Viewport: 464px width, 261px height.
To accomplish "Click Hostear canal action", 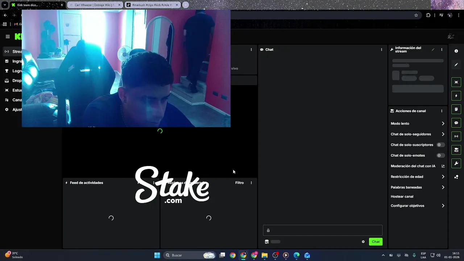I will (x=402, y=196).
